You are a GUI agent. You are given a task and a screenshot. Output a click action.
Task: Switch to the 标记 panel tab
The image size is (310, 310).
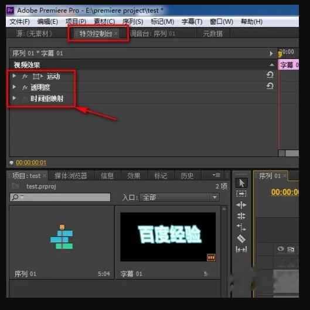(x=161, y=176)
